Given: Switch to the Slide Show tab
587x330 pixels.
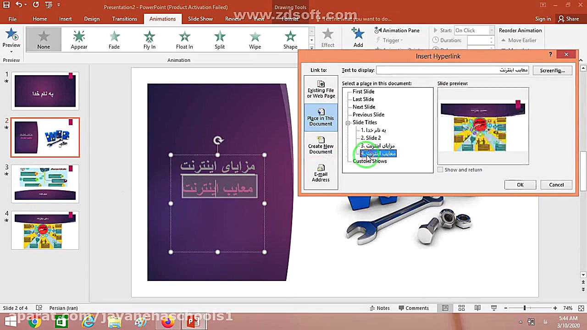Looking at the screenshot, I should [x=200, y=19].
